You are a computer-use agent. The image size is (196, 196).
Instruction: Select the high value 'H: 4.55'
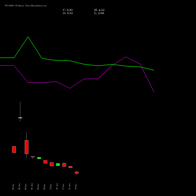[99, 10]
